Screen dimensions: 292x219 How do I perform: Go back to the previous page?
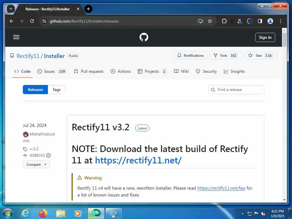(11, 21)
